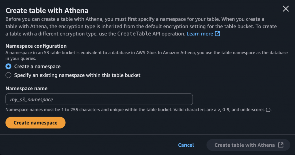Viewport: 295px width, 155px height.
Task: Choose Specify an existing namespace radio option
Action: coord(9,75)
